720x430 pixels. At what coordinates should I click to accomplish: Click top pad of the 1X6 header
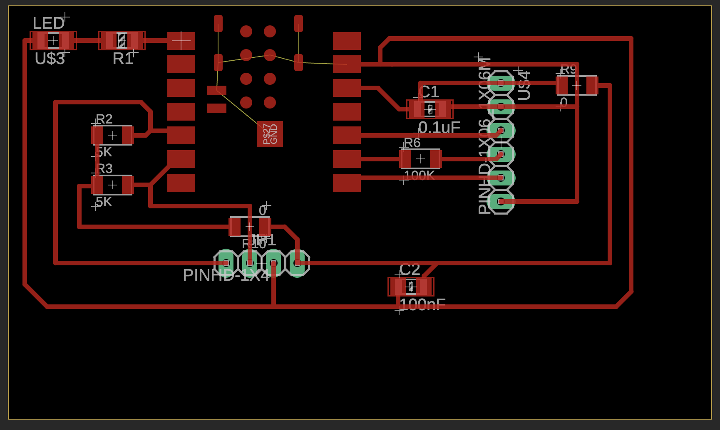(x=501, y=83)
